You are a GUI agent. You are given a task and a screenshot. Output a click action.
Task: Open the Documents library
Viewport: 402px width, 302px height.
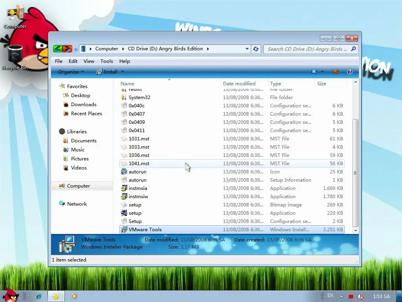pos(84,141)
